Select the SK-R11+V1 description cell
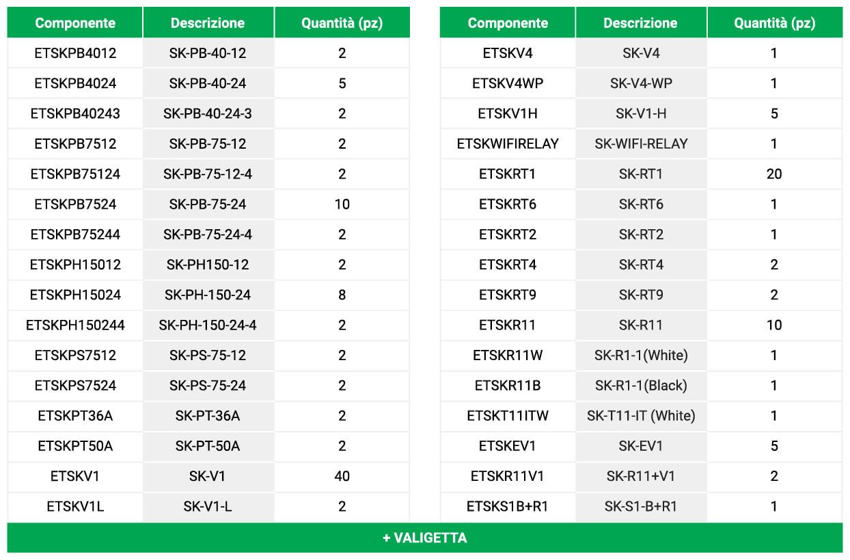The height and width of the screenshot is (560, 850). point(641,476)
